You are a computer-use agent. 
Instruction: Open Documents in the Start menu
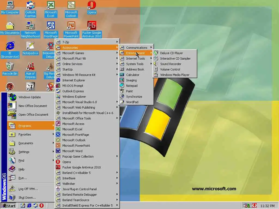[x=31, y=143]
